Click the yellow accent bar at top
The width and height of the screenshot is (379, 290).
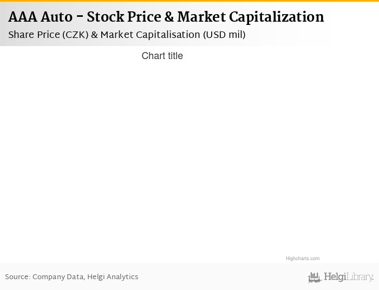190,1
